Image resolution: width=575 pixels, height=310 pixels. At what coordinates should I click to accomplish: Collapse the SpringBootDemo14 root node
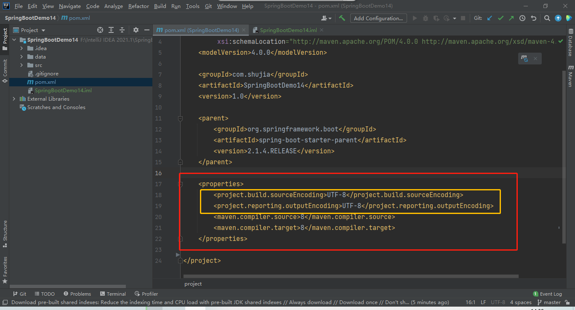tap(14, 40)
